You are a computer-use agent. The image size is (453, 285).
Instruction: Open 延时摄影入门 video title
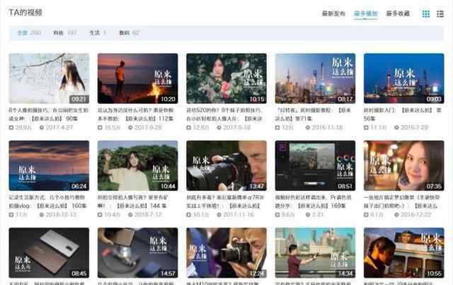(403, 115)
